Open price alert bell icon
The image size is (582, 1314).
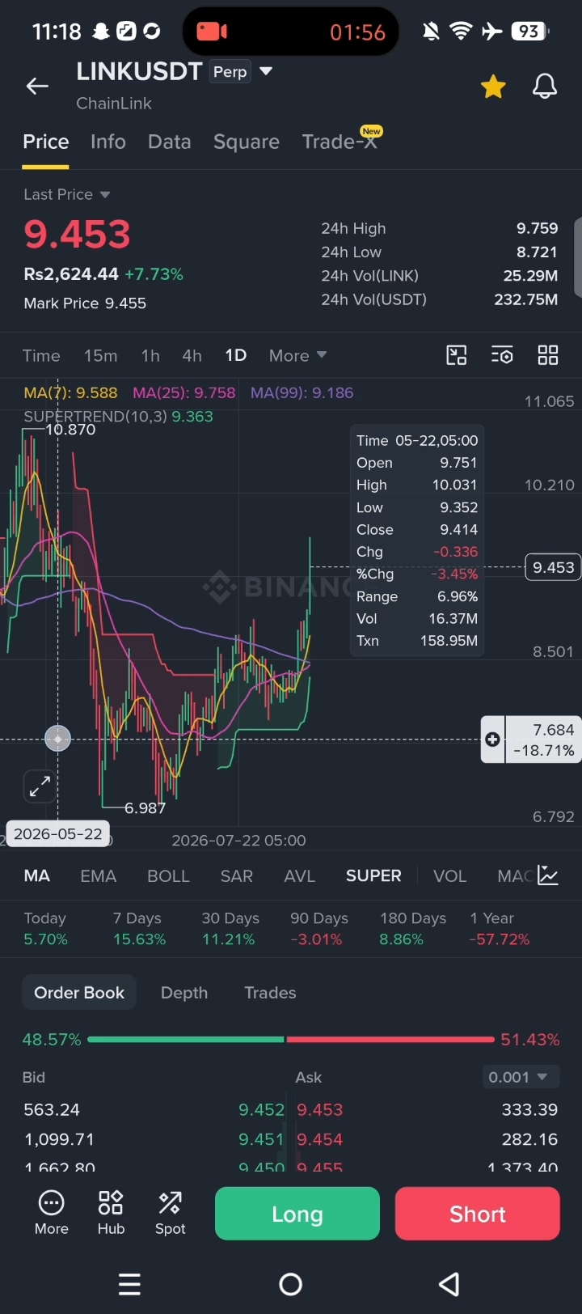coord(545,86)
